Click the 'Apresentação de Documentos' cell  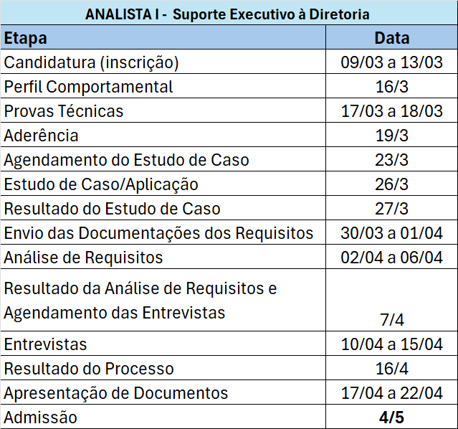tap(116, 393)
